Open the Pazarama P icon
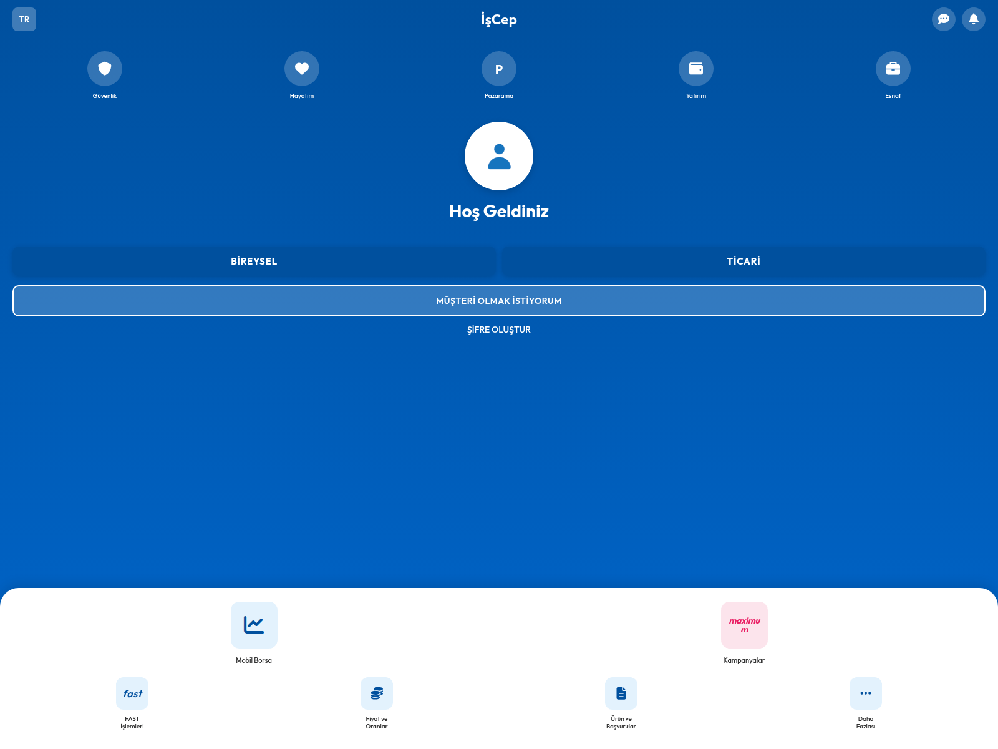The height and width of the screenshot is (749, 998). (499, 69)
